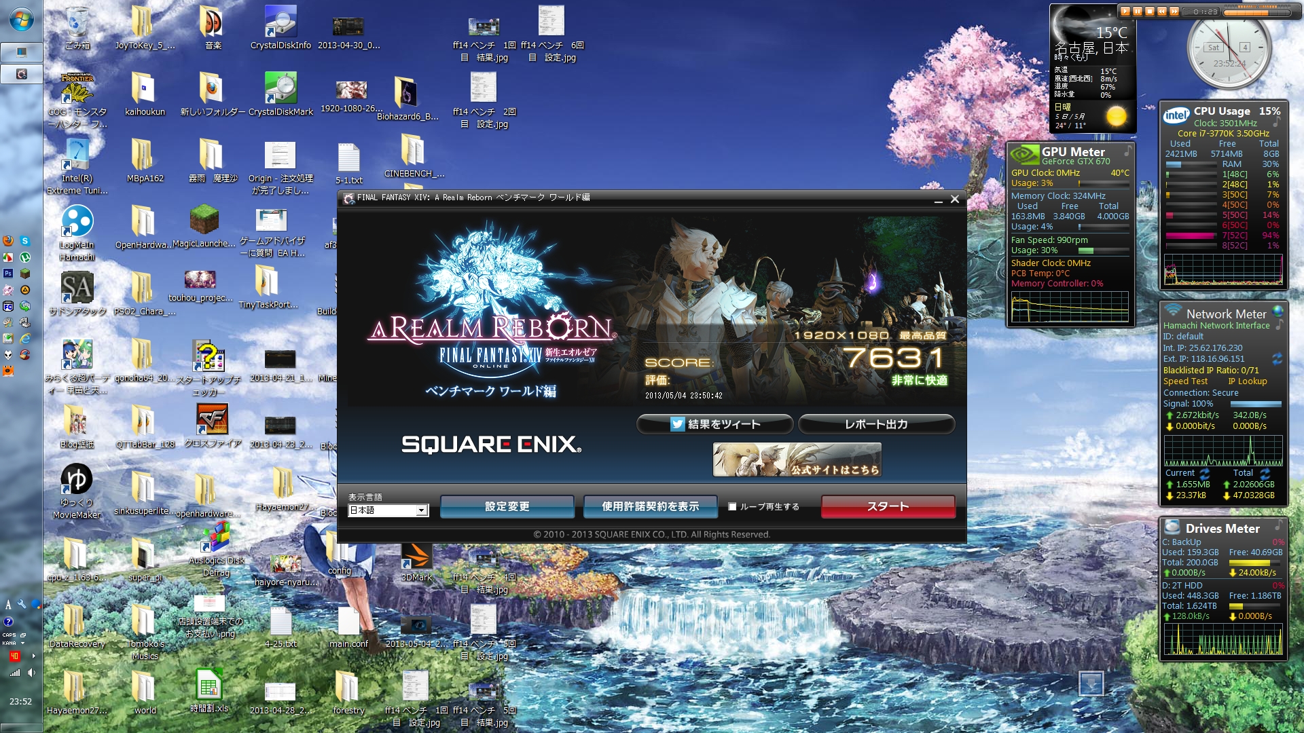The height and width of the screenshot is (733, 1304).
Task: Click the Windows Start orb
Action: [x=21, y=20]
